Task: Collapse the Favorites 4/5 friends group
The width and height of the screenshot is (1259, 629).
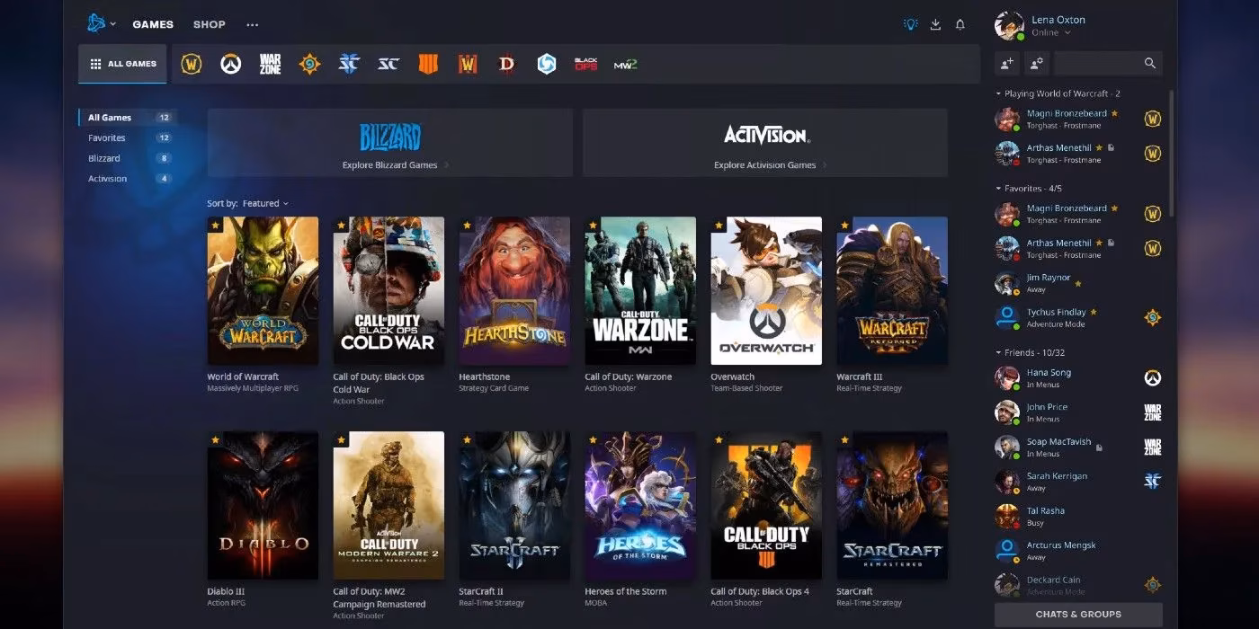Action: coord(1029,189)
